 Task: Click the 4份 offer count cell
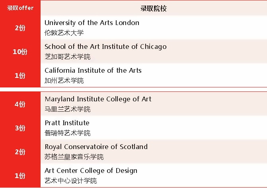[x=20, y=104]
